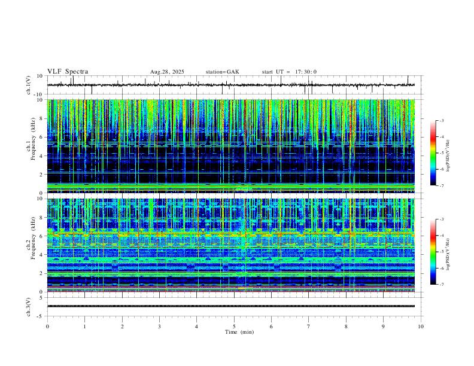Viewport: 474px width, 366px height.
Task: Click the "VLF Spectra" title text
Action: coord(68,72)
